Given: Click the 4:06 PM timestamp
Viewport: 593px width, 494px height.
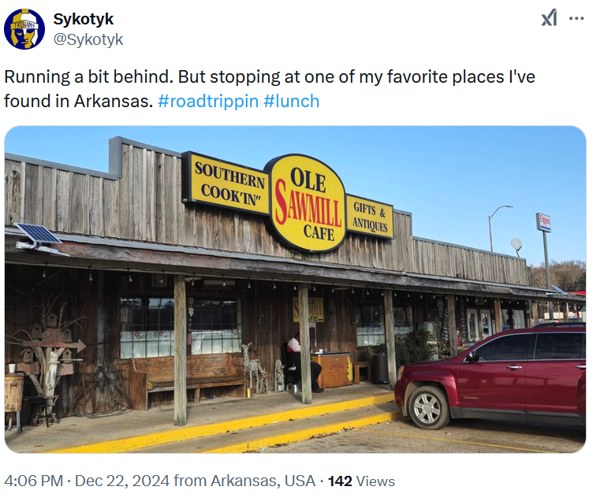Looking at the screenshot, I should click(x=34, y=481).
